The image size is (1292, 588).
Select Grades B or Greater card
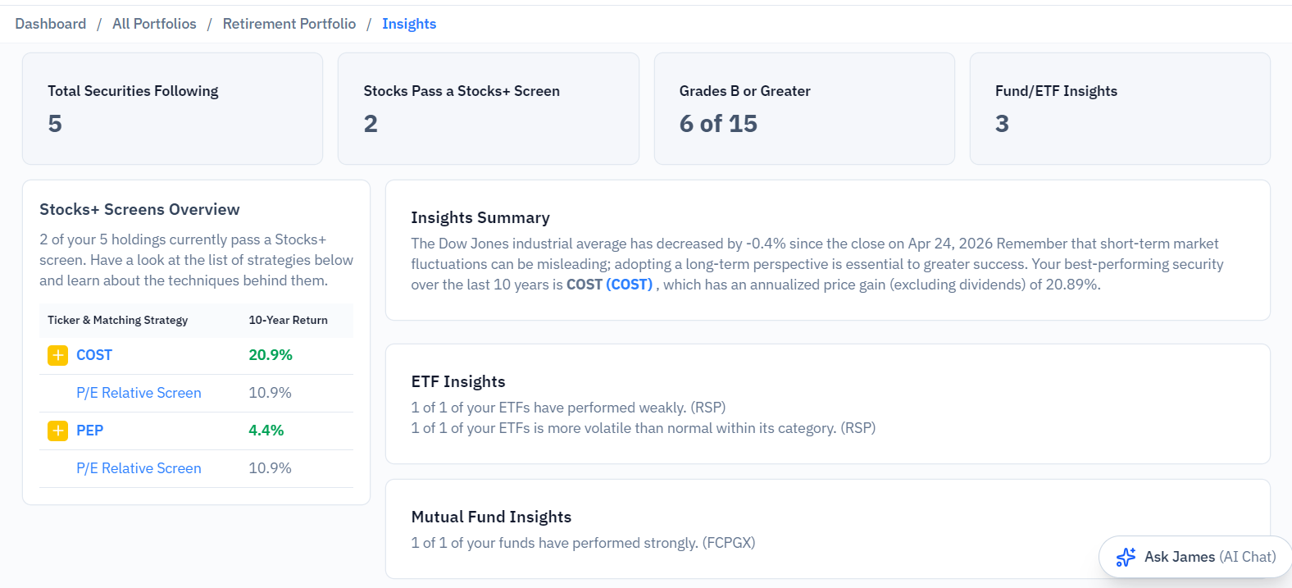804,108
